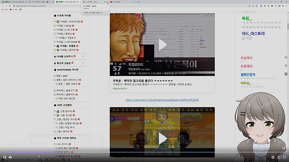This screenshot has width=289, height=162.
Task: Click the 왁굳 사이버 대학교 section header
Action: 66,138
